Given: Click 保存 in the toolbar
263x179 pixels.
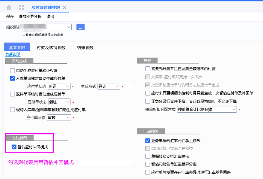Looking at the screenshot, I should pyautogui.click(x=10, y=16).
